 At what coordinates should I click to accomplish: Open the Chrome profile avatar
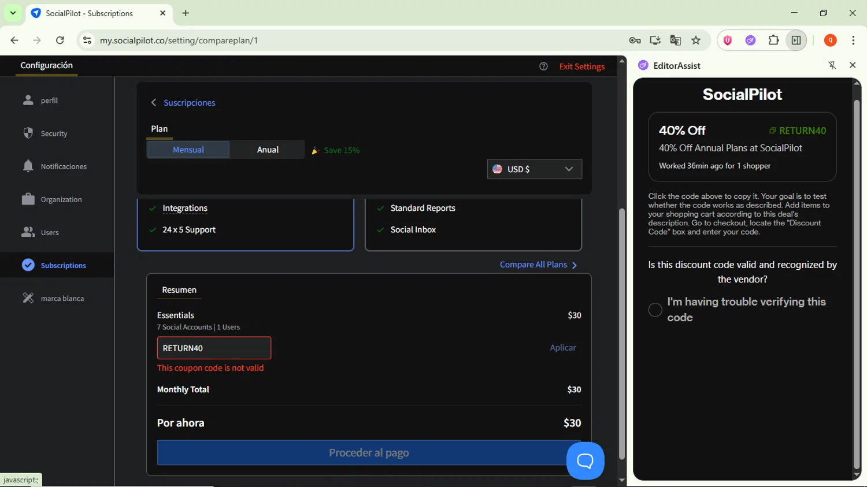point(831,40)
